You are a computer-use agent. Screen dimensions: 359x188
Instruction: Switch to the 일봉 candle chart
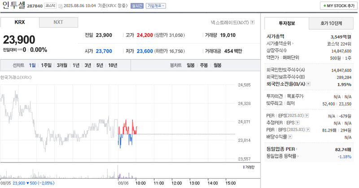190,65
